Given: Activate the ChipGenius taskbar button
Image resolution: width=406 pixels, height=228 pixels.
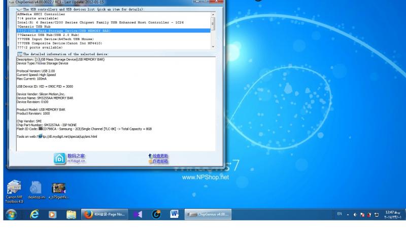Looking at the screenshot, I should tap(208, 214).
